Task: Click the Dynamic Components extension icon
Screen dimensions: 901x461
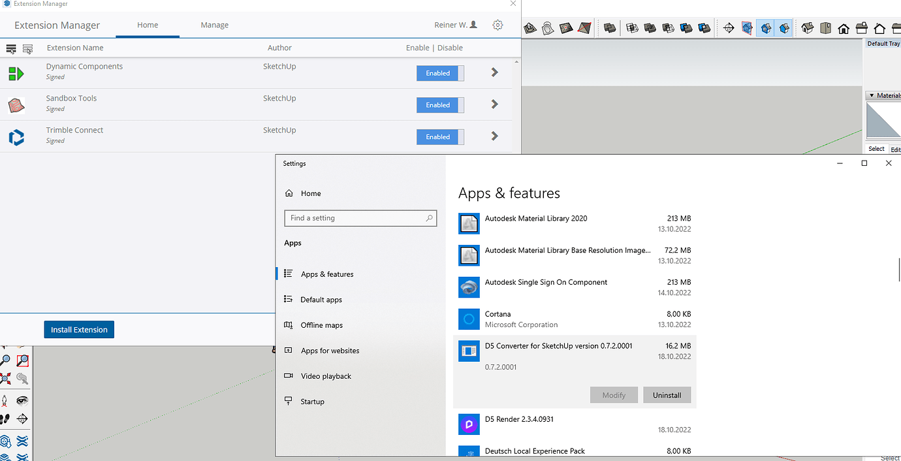Action: 16,73
